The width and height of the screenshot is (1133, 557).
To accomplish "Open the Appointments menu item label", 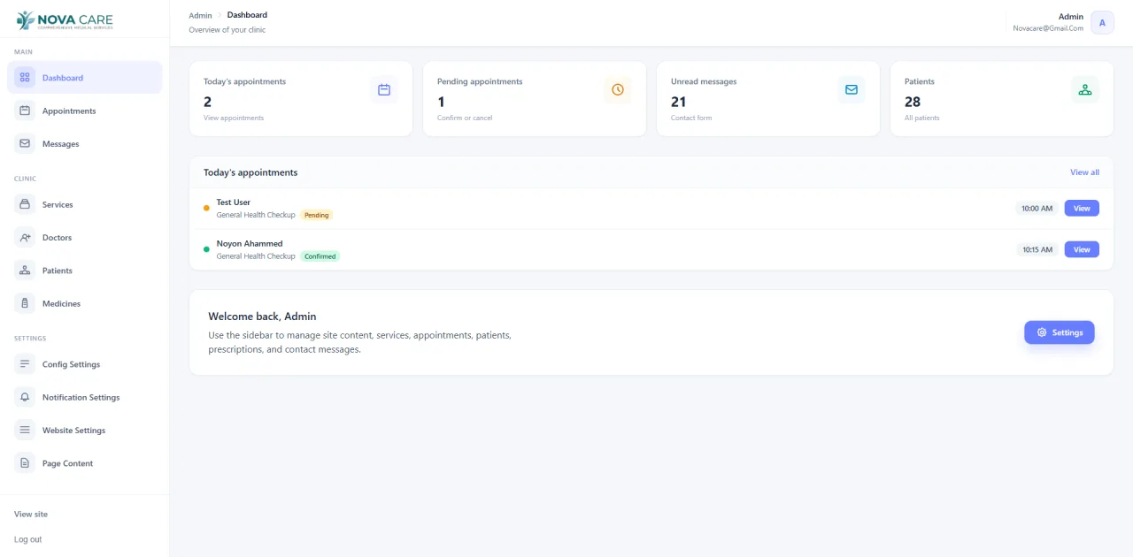I will click(69, 111).
